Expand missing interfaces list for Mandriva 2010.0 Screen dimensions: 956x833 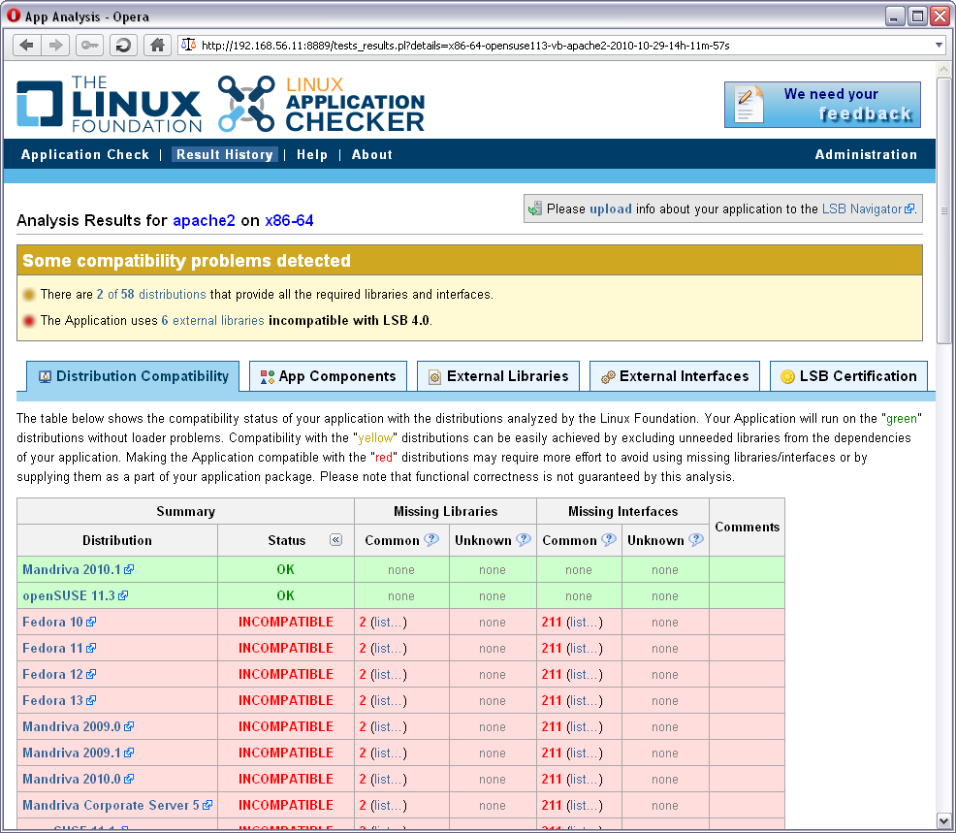coord(584,780)
